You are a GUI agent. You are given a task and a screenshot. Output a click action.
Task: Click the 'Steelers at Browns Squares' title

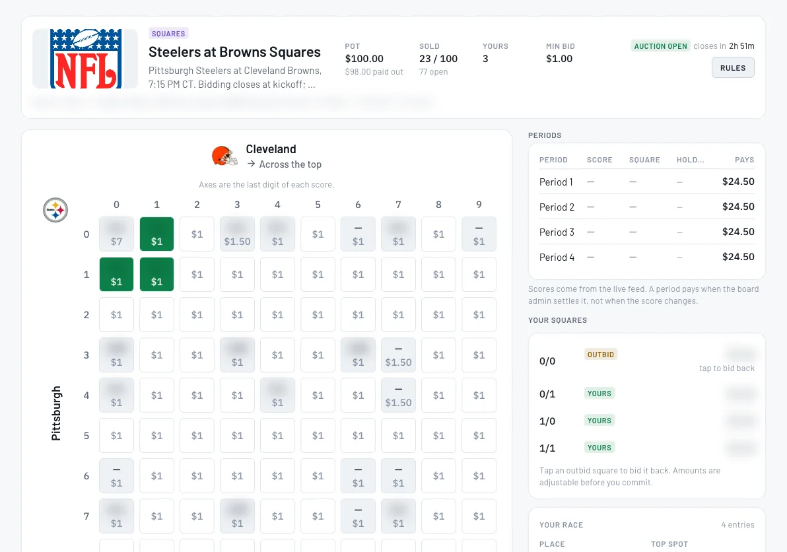pyautogui.click(x=234, y=52)
